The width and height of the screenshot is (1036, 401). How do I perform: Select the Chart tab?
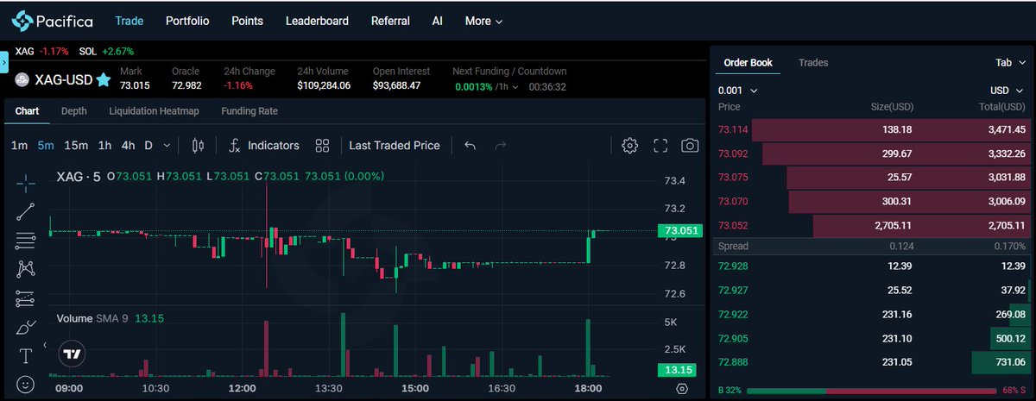27,111
